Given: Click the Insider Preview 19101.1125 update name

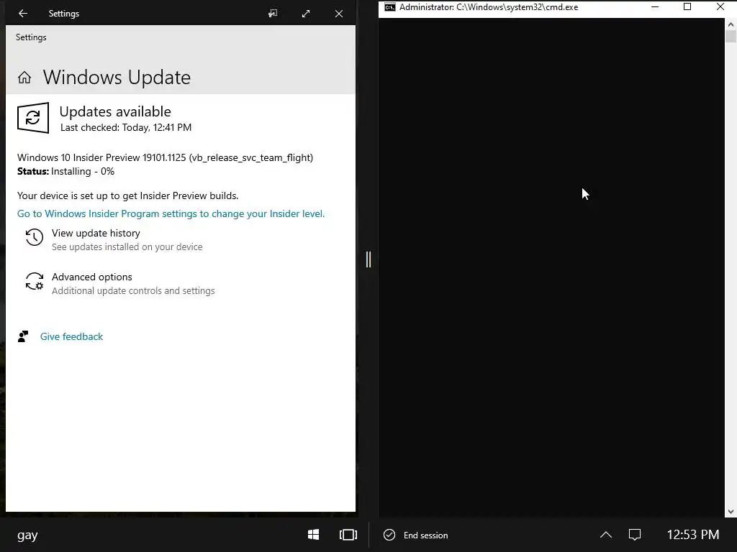Looking at the screenshot, I should 165,157.
